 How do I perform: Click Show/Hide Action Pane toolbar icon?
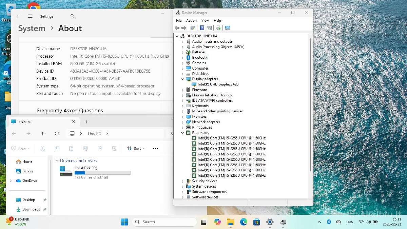coord(209,28)
